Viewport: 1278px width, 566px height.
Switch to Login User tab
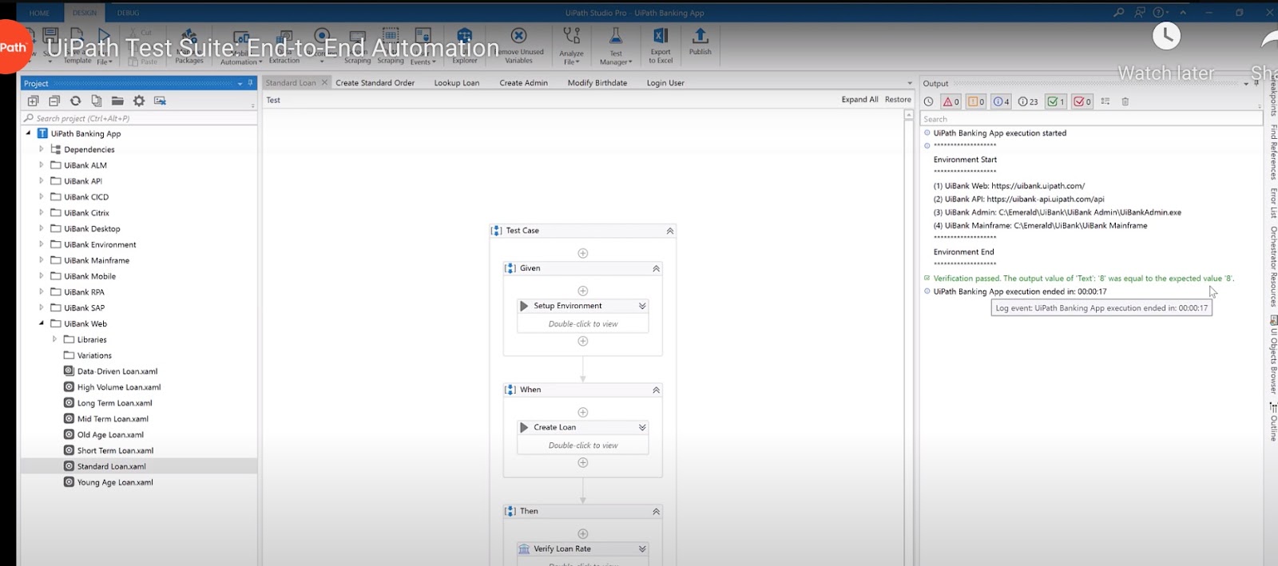(x=665, y=83)
